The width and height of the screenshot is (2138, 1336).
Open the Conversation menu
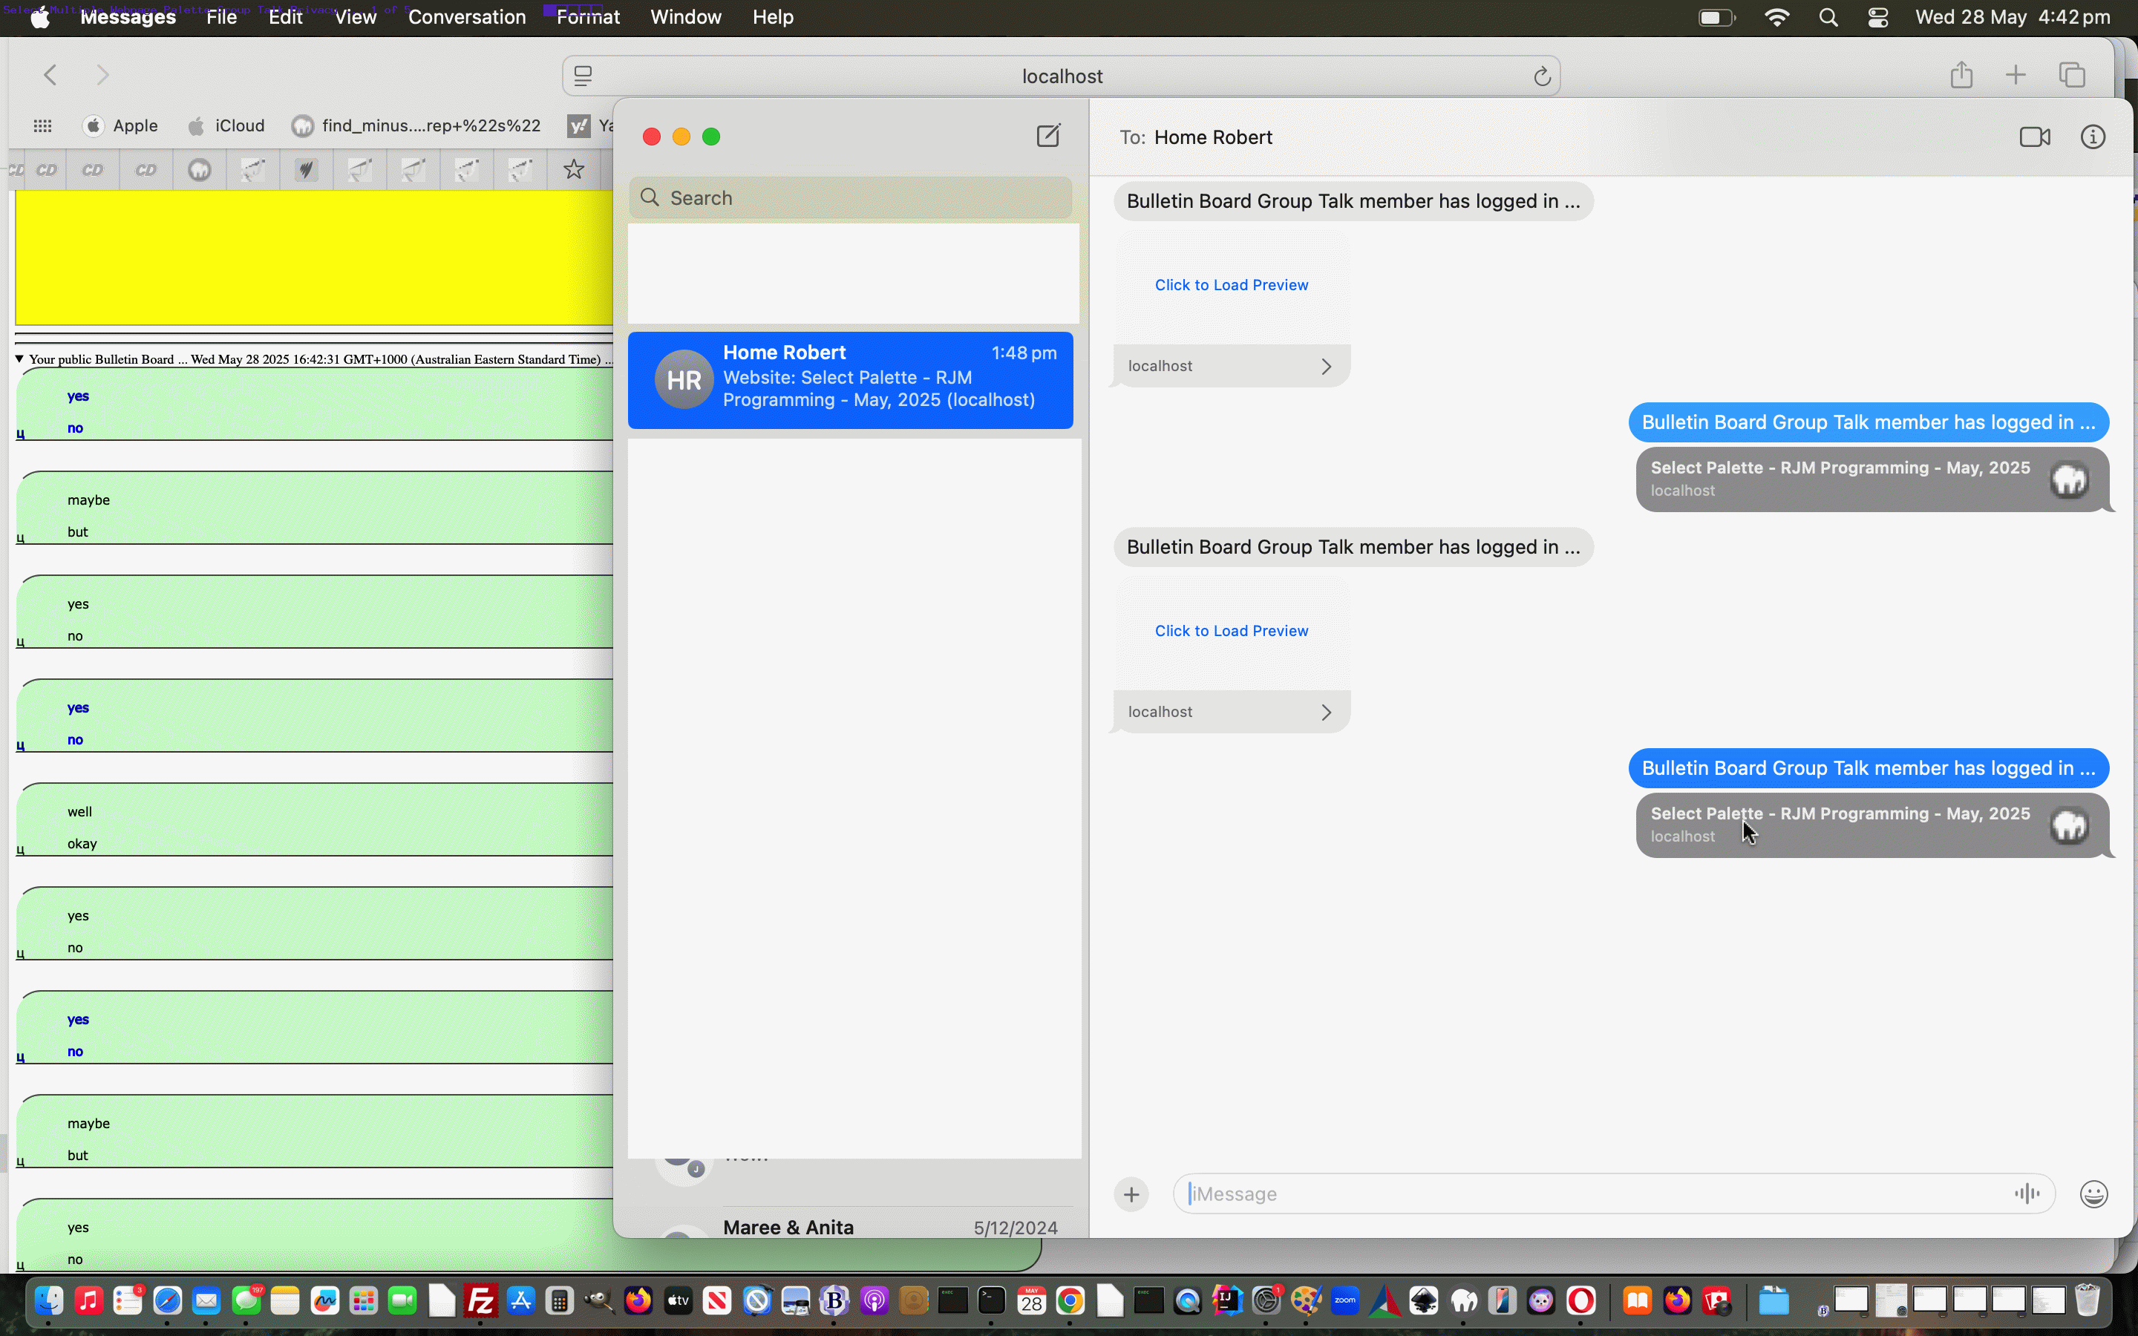click(x=466, y=17)
